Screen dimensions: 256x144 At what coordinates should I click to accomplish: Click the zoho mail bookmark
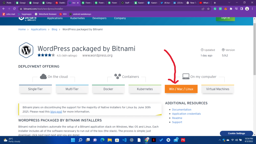9,14
